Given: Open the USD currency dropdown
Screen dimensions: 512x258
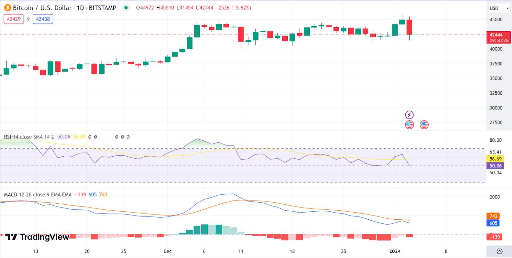Looking at the screenshot, I should 499,8.
